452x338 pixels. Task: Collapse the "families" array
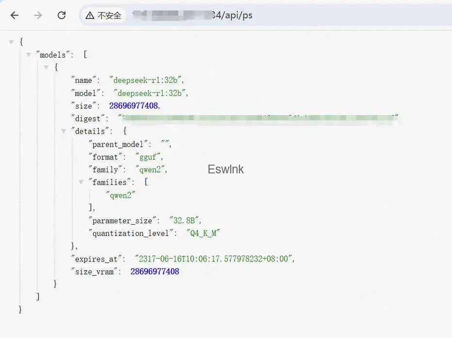coord(81,182)
